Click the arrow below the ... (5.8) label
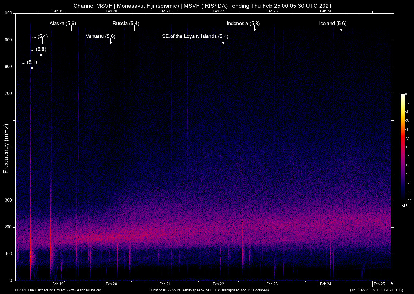The width and height of the screenshot is (414, 294). pyautogui.click(x=41, y=55)
